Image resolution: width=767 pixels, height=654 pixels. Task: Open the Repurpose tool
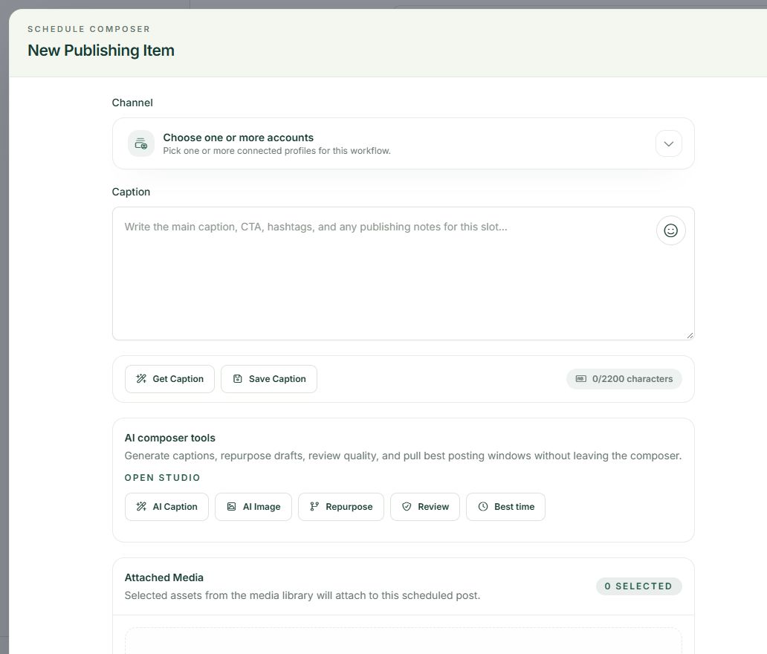coord(341,507)
